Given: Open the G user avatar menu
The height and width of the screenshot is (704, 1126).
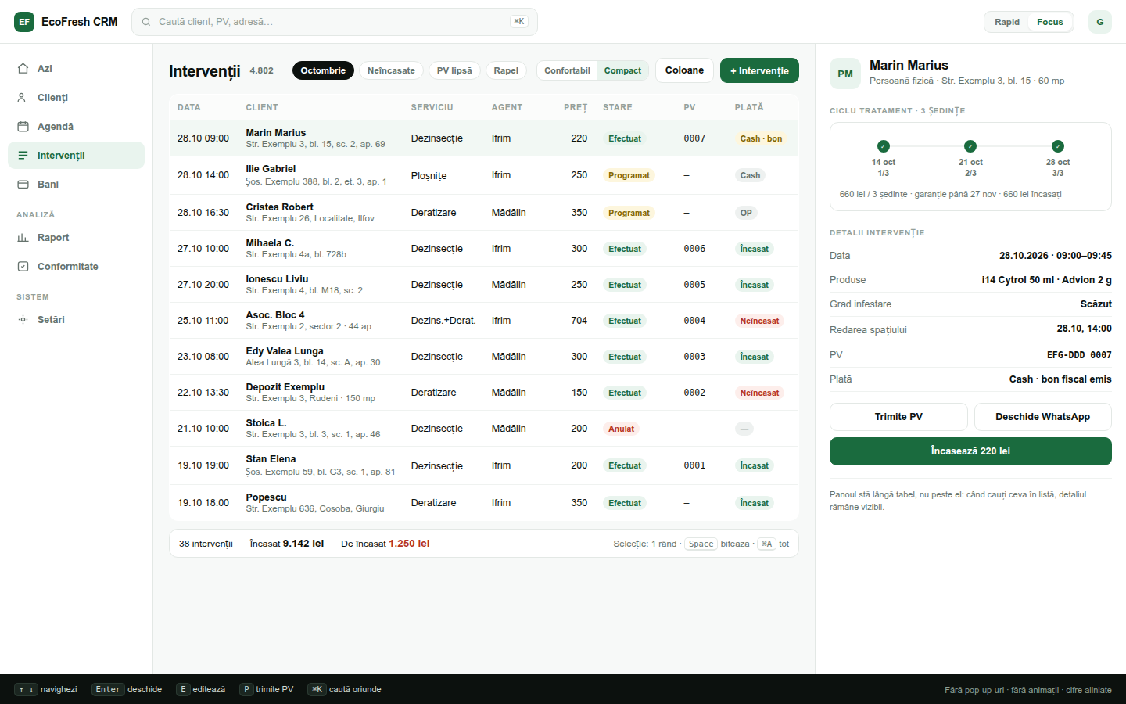Looking at the screenshot, I should click(1099, 22).
